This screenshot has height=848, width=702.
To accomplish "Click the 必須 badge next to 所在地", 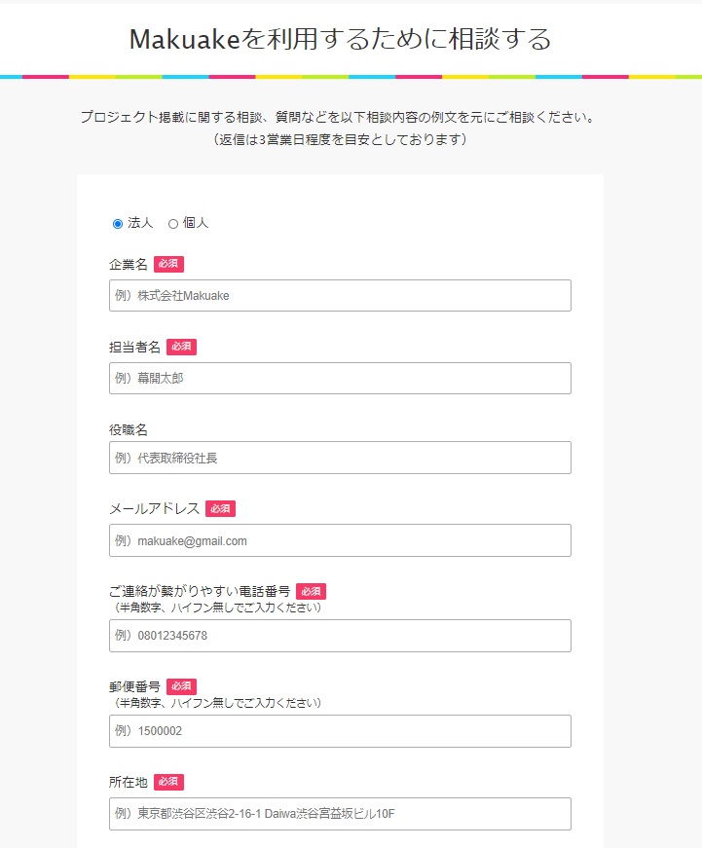I will click(168, 782).
